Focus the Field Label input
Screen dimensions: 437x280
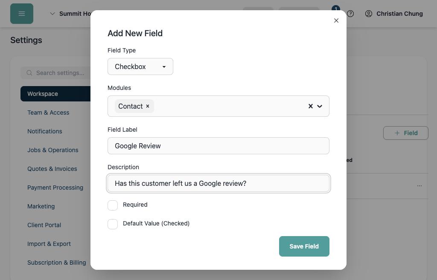[218, 146]
